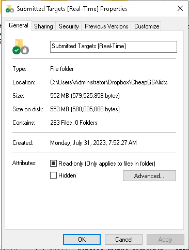Viewport: 189px width, 250px height.
Task: Click the large Dropbox synced folder icon
Action: click(x=21, y=47)
